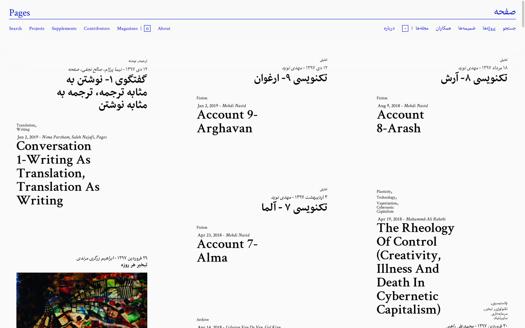525x328 pixels.
Task: Open the About page
Action: pos(164,28)
